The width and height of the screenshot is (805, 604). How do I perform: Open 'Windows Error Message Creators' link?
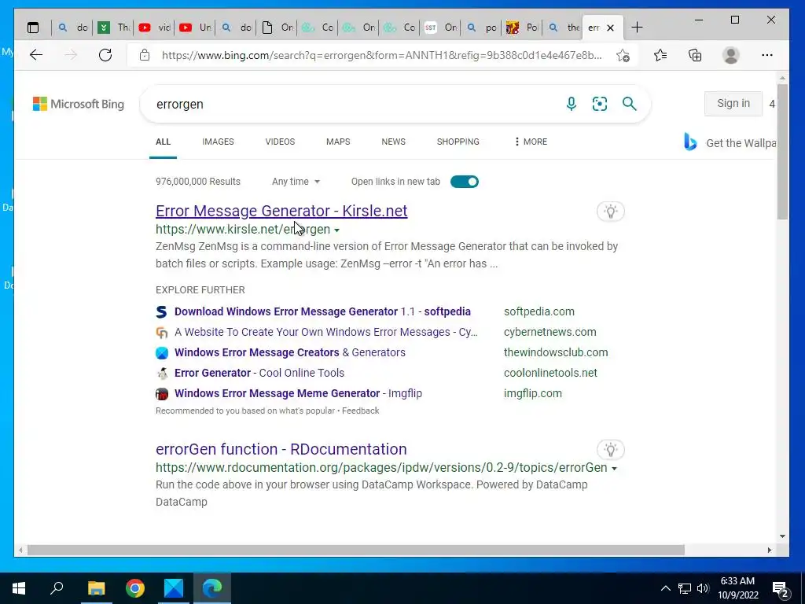point(290,353)
